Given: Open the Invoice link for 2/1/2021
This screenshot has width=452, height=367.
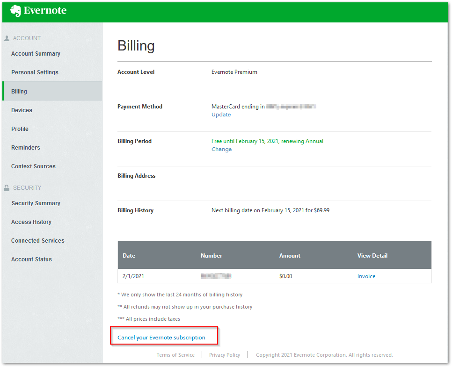Looking at the screenshot, I should coord(366,276).
